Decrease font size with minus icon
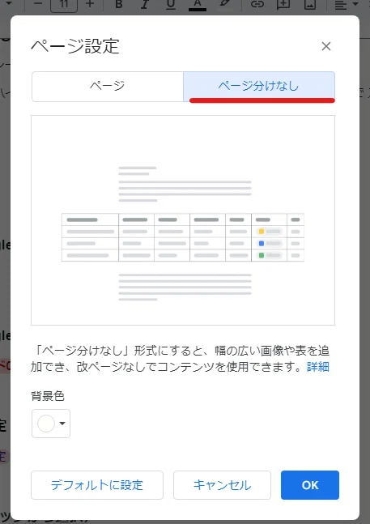The image size is (370, 524). (38, 4)
